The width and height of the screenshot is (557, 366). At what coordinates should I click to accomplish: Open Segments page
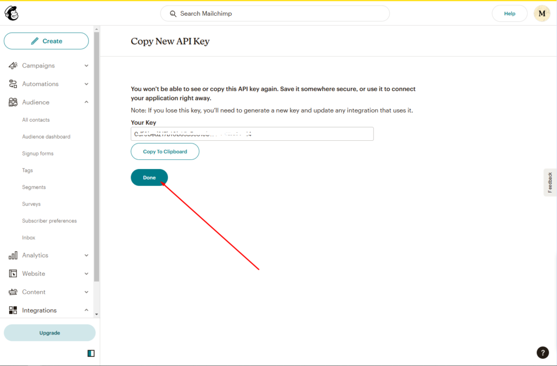(34, 187)
